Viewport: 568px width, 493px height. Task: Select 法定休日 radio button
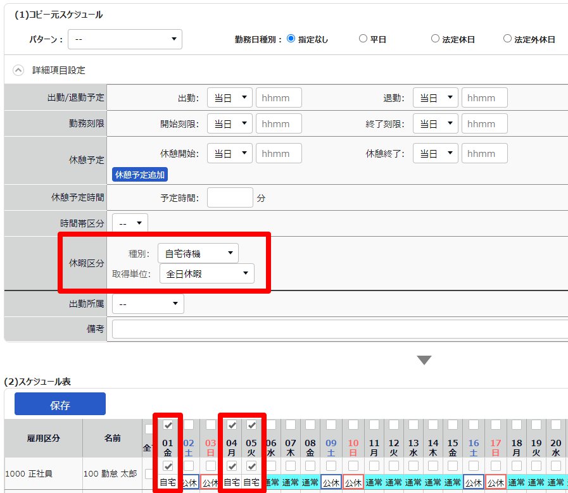tap(435, 39)
